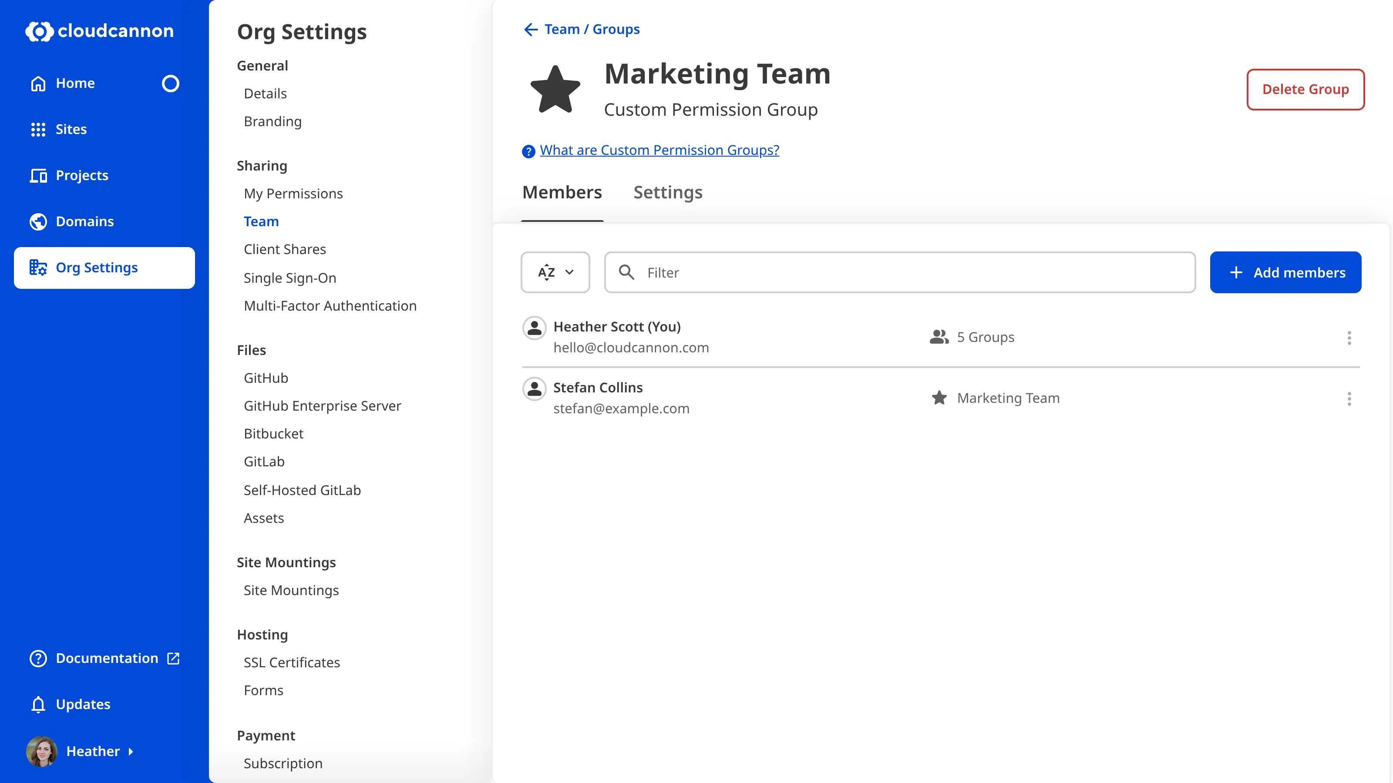
Task: Click the 5 Groups people icon
Action: 939,337
